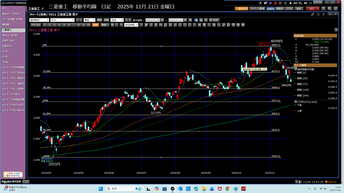The width and height of the screenshot is (344, 193).
Task: Click the chart print icon
Action: (x=201, y=20)
